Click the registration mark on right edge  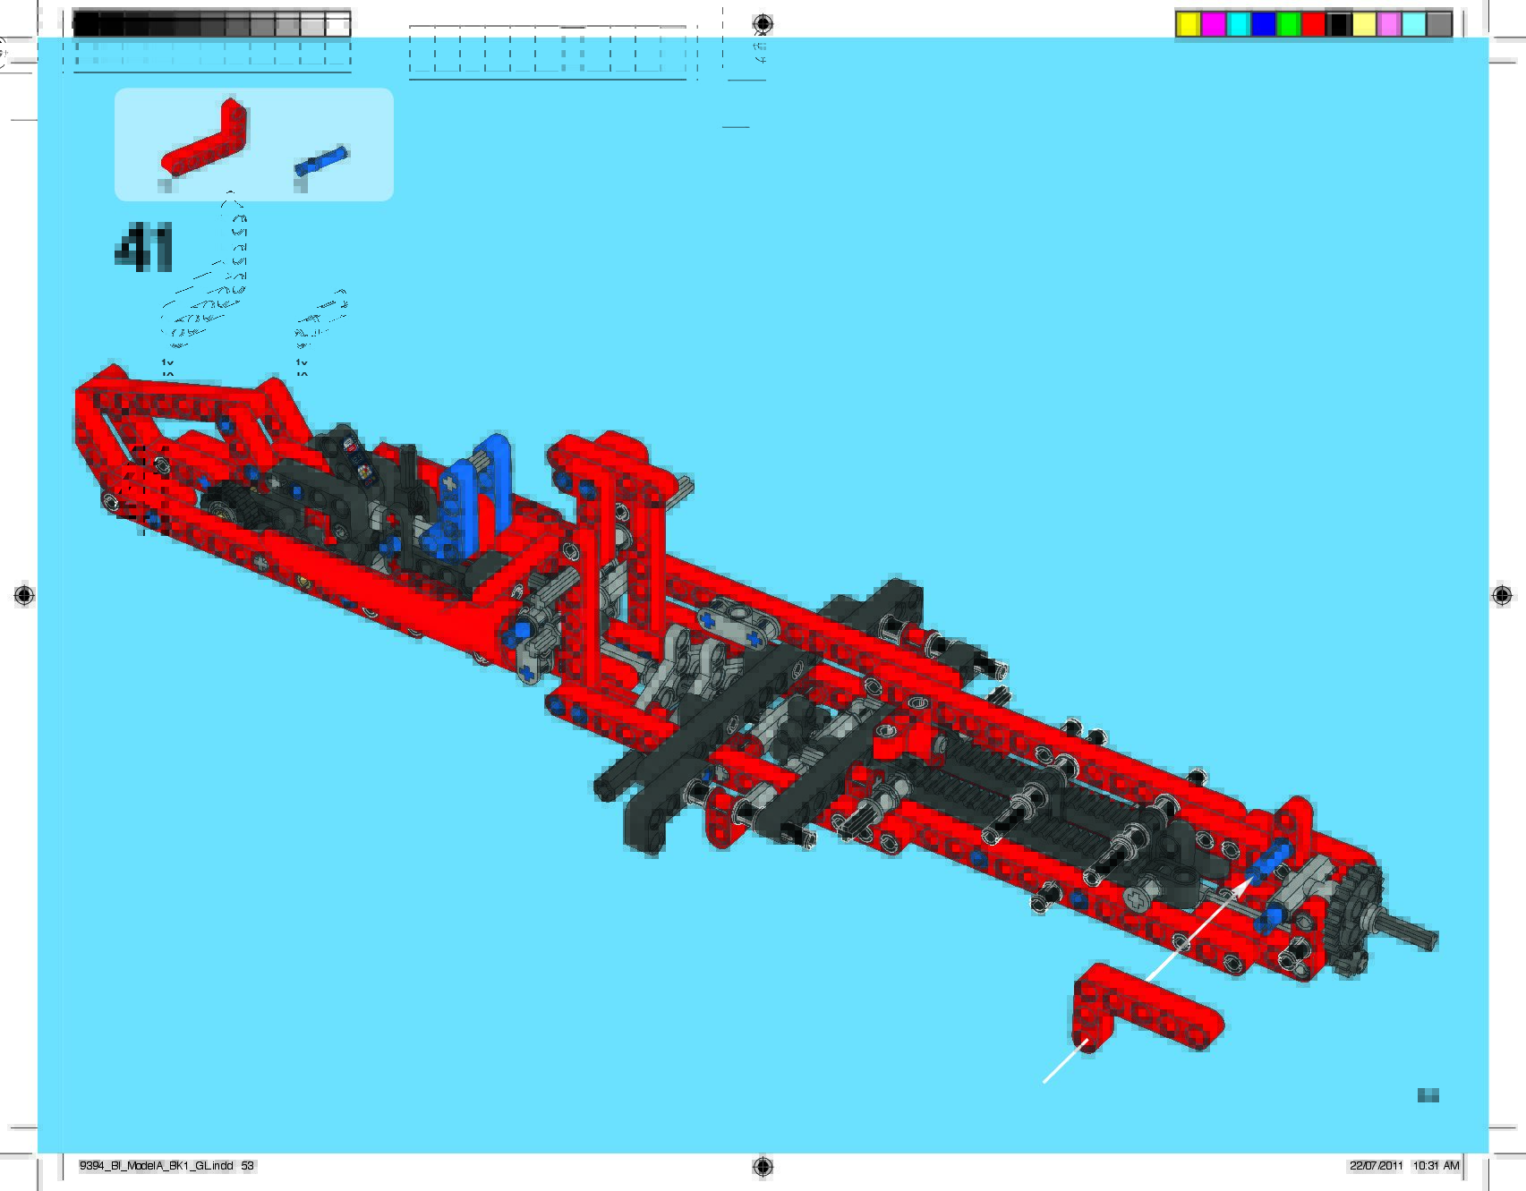tap(1502, 595)
